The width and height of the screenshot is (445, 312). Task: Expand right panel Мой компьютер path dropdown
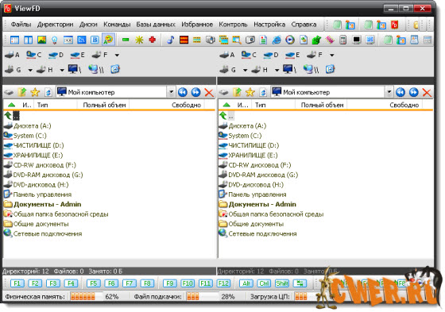[x=389, y=92]
